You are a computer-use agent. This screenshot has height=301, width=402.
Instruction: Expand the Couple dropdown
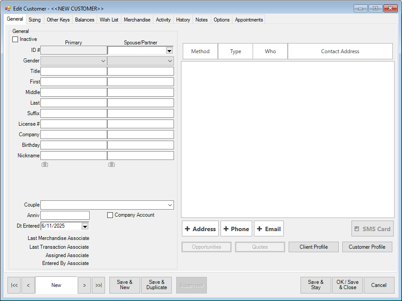170,205
